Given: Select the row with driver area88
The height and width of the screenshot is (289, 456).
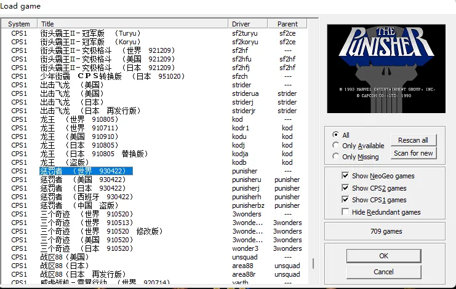Looking at the screenshot, I should coord(154,266).
